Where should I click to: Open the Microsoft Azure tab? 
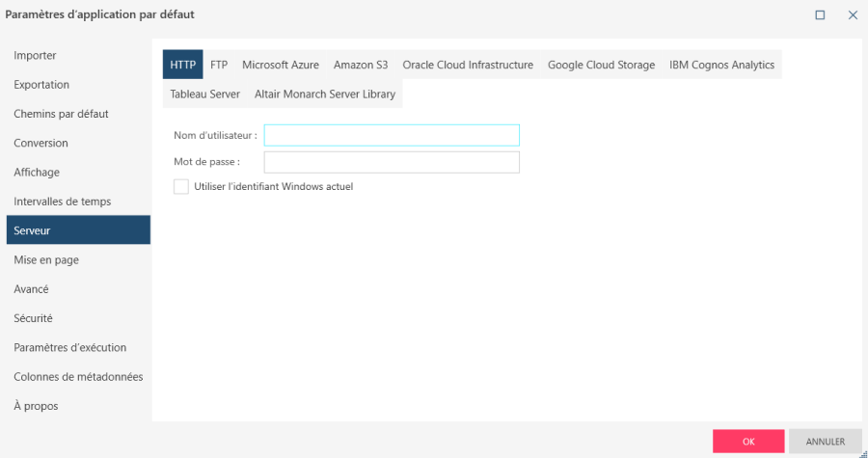point(280,65)
